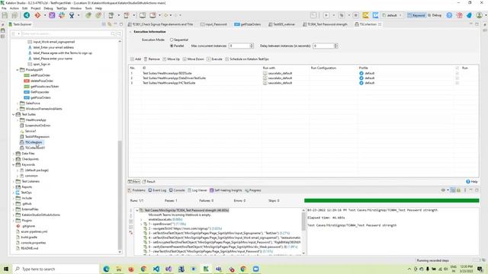
Task: Click the user account avatar icon
Action: tap(480, 15)
